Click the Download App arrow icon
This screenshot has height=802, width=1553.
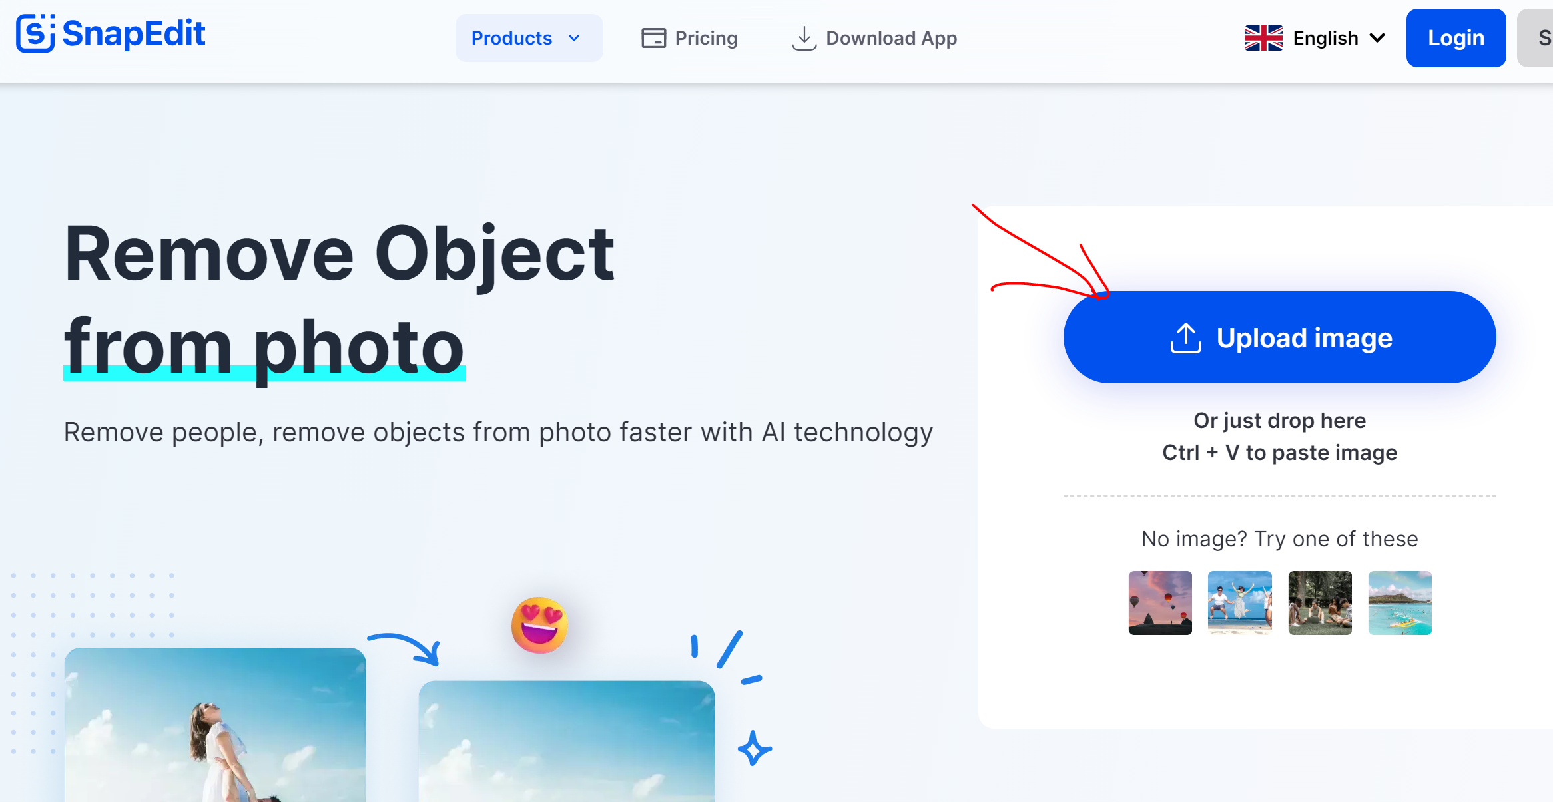pos(804,38)
